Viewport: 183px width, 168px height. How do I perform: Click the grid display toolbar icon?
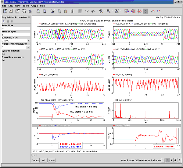click(81, 11)
